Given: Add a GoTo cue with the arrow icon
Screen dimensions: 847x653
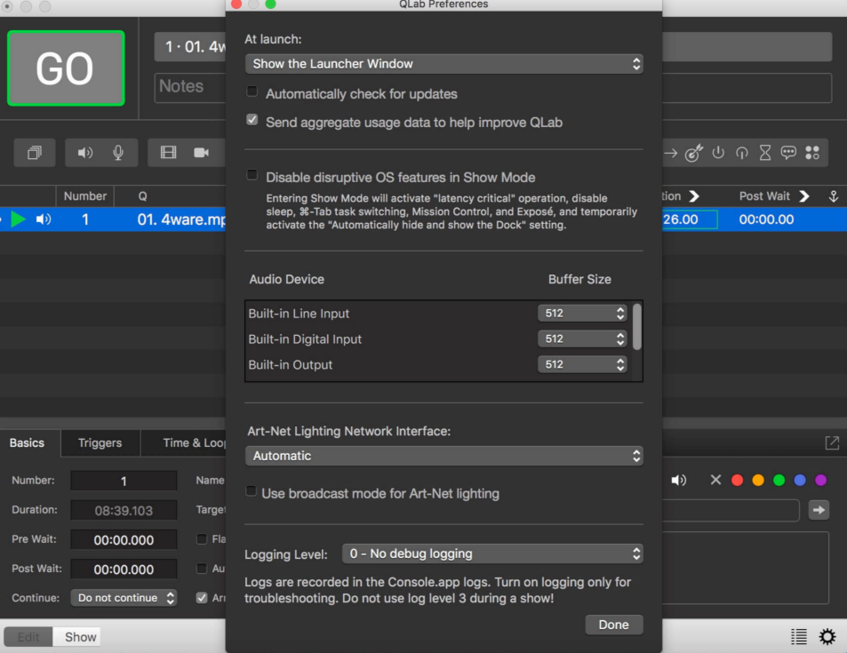Looking at the screenshot, I should click(x=670, y=154).
